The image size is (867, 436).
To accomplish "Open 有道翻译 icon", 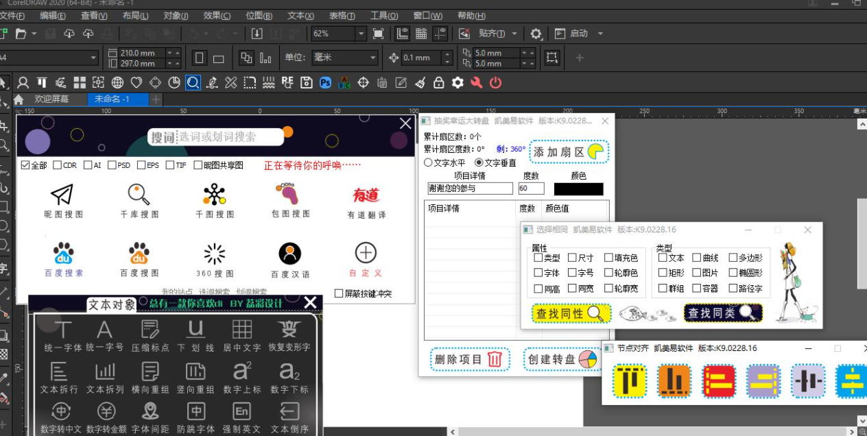I will click(366, 195).
